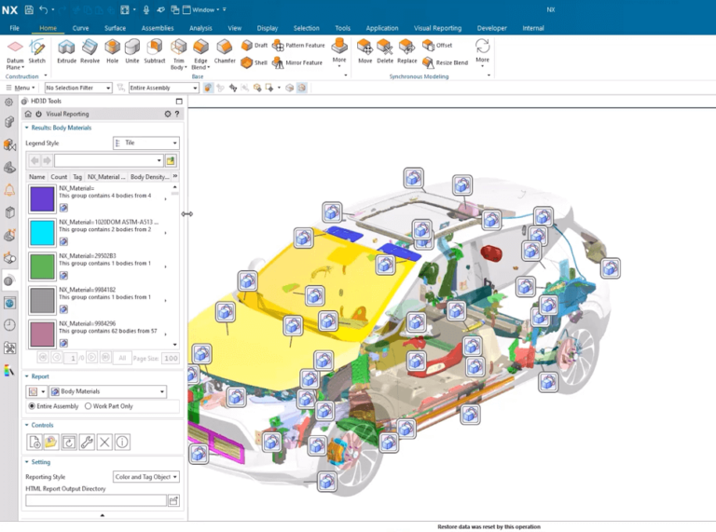Switch to the Analysis tab
Viewport: 716px width, 532px height.
200,28
